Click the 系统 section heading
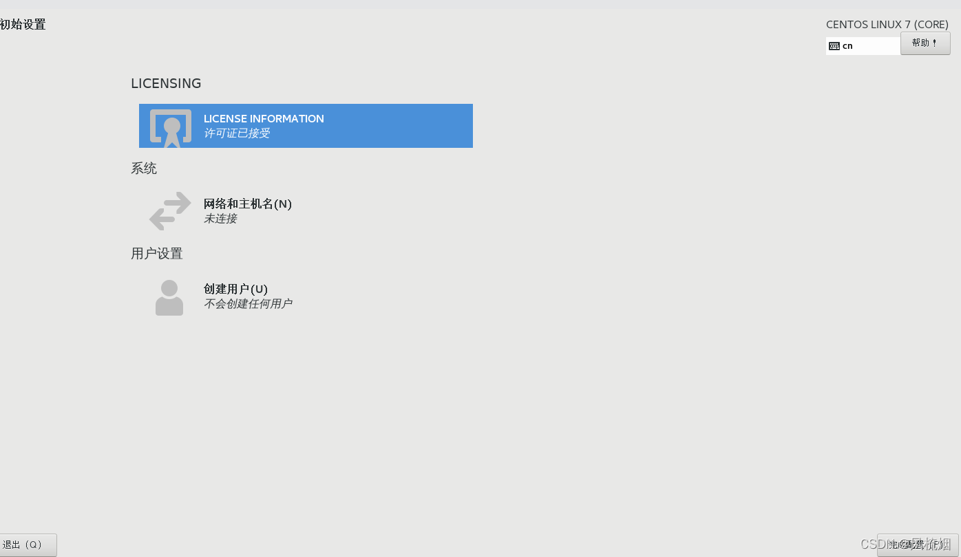 click(x=144, y=168)
